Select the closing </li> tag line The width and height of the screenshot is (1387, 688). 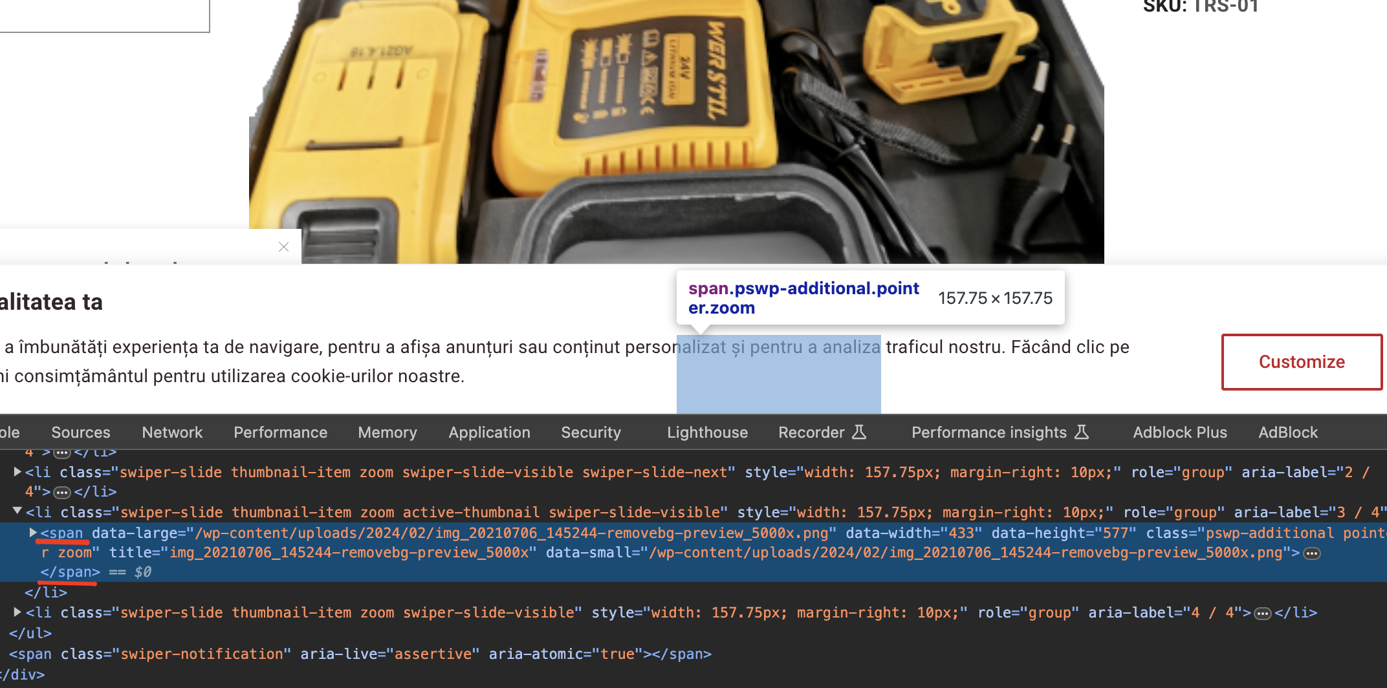tap(46, 592)
